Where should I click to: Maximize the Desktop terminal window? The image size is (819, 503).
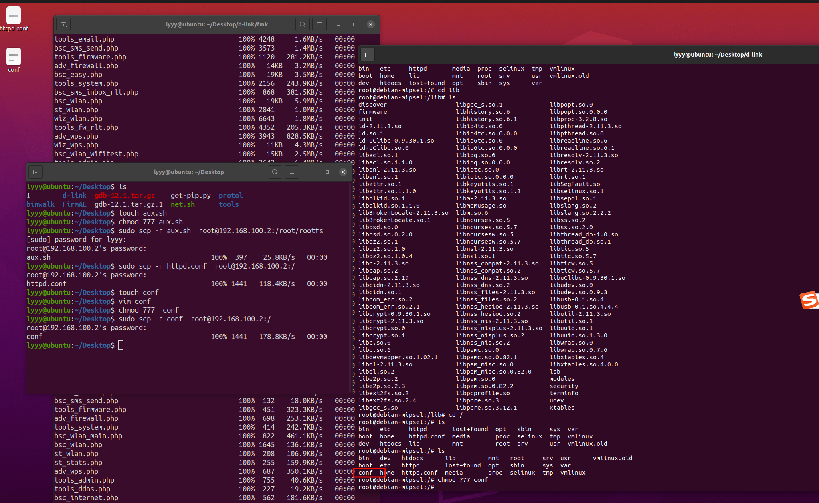point(327,172)
